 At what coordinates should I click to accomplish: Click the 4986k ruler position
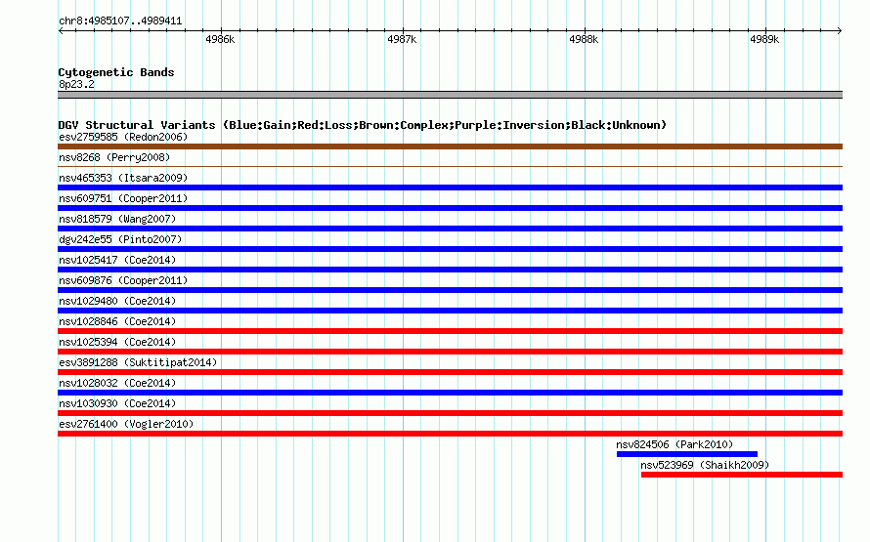[220, 39]
